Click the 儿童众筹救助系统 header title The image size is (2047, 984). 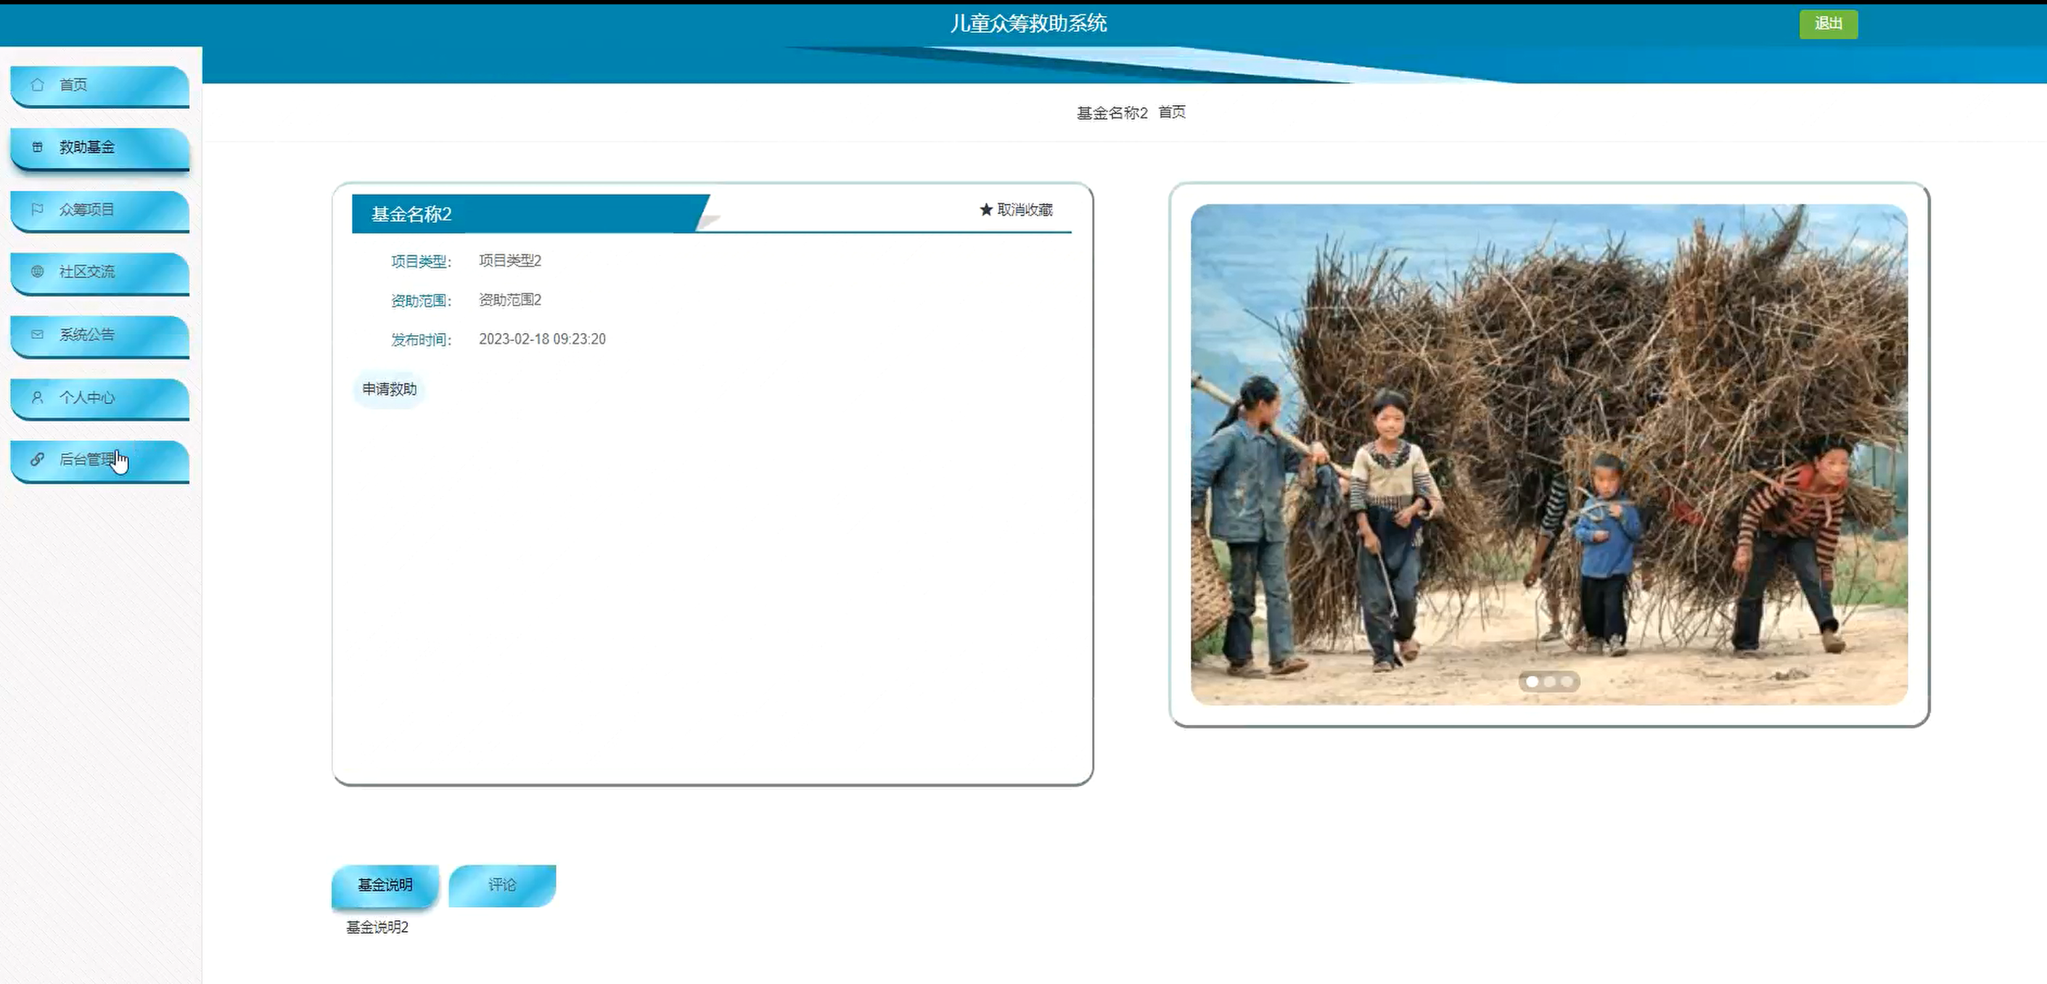[x=1028, y=23]
